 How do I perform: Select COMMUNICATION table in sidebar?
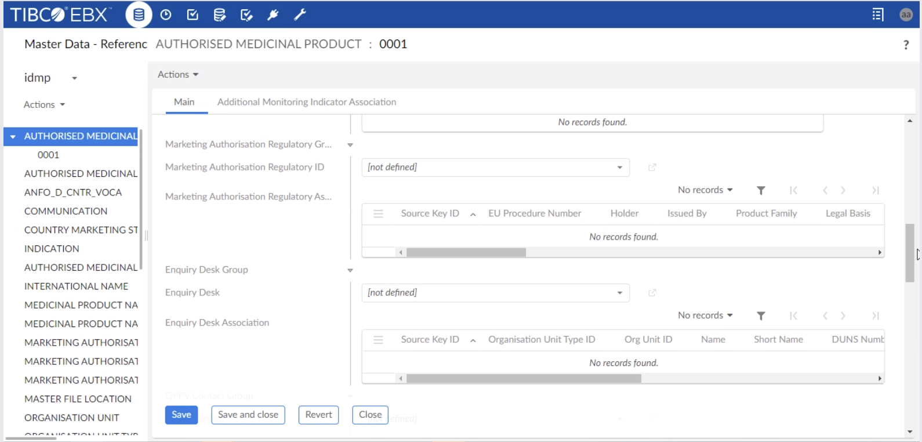[66, 211]
